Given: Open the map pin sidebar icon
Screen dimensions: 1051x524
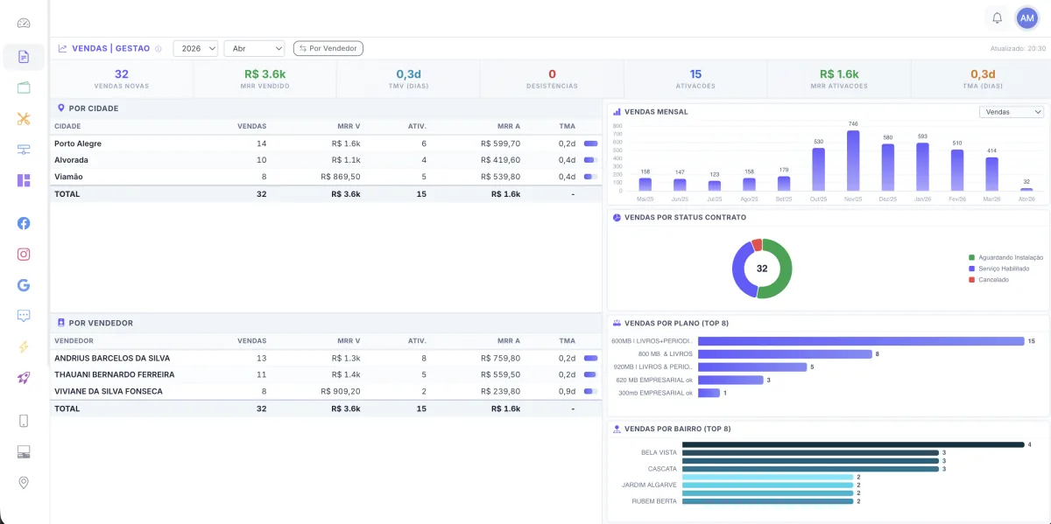Looking at the screenshot, I should point(24,482).
